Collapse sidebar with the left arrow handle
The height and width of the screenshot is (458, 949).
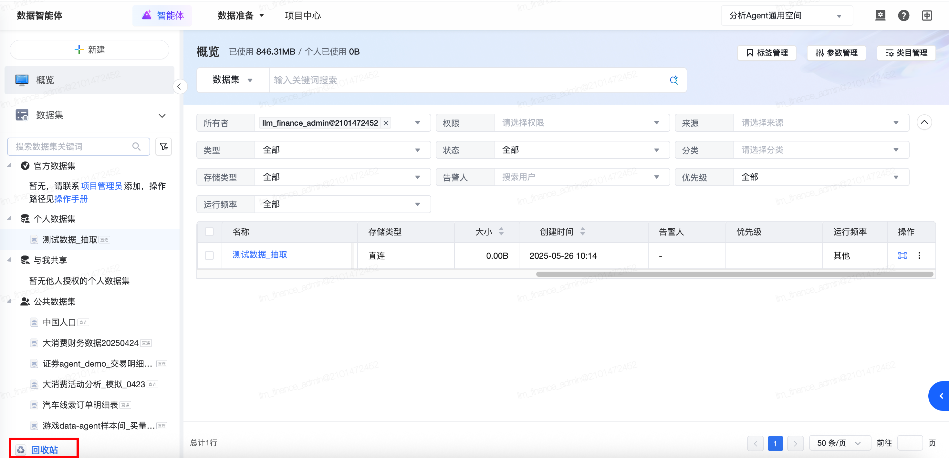point(179,87)
